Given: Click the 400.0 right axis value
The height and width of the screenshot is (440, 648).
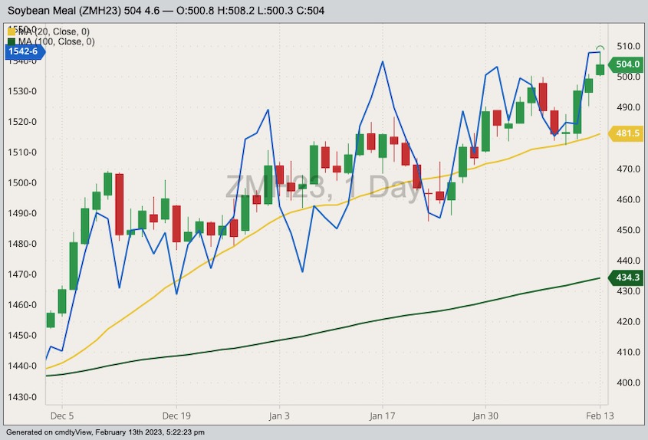Looking at the screenshot, I should tap(629, 383).
